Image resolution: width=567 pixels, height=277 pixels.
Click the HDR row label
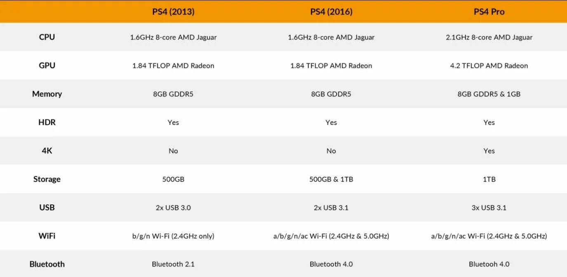[x=47, y=122]
